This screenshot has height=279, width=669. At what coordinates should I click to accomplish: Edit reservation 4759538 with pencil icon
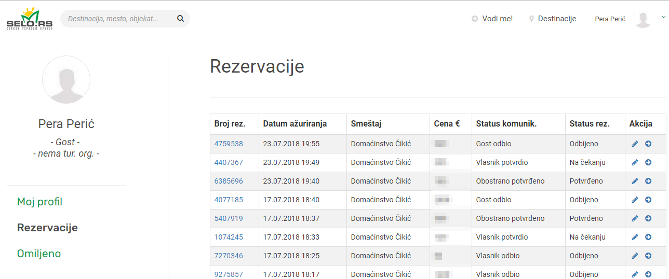pos(635,144)
